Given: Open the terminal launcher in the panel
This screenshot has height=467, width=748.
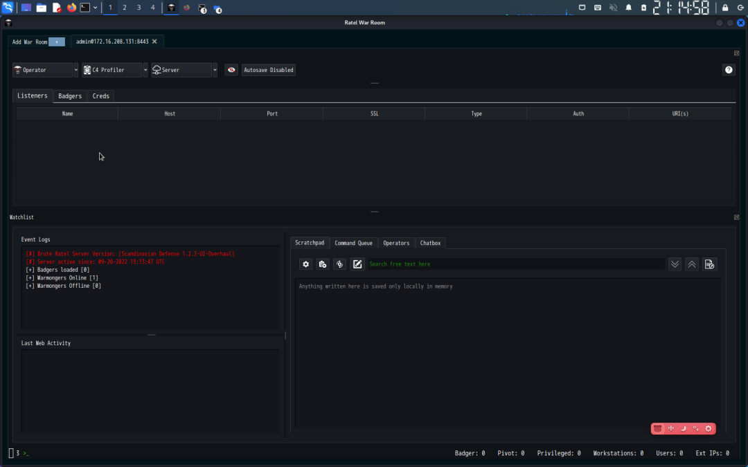Looking at the screenshot, I should pyautogui.click(x=85, y=8).
